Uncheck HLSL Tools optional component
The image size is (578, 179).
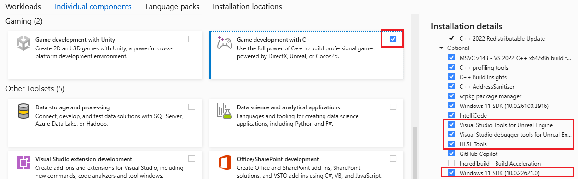451,144
